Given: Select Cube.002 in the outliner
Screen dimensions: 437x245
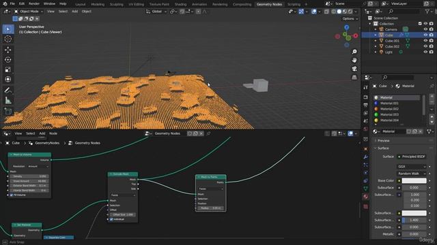Looking at the screenshot, I should coord(392,46).
